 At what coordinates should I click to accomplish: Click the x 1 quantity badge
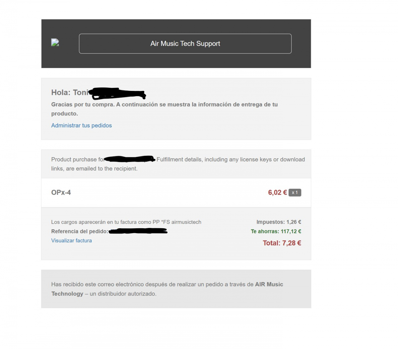295,192
